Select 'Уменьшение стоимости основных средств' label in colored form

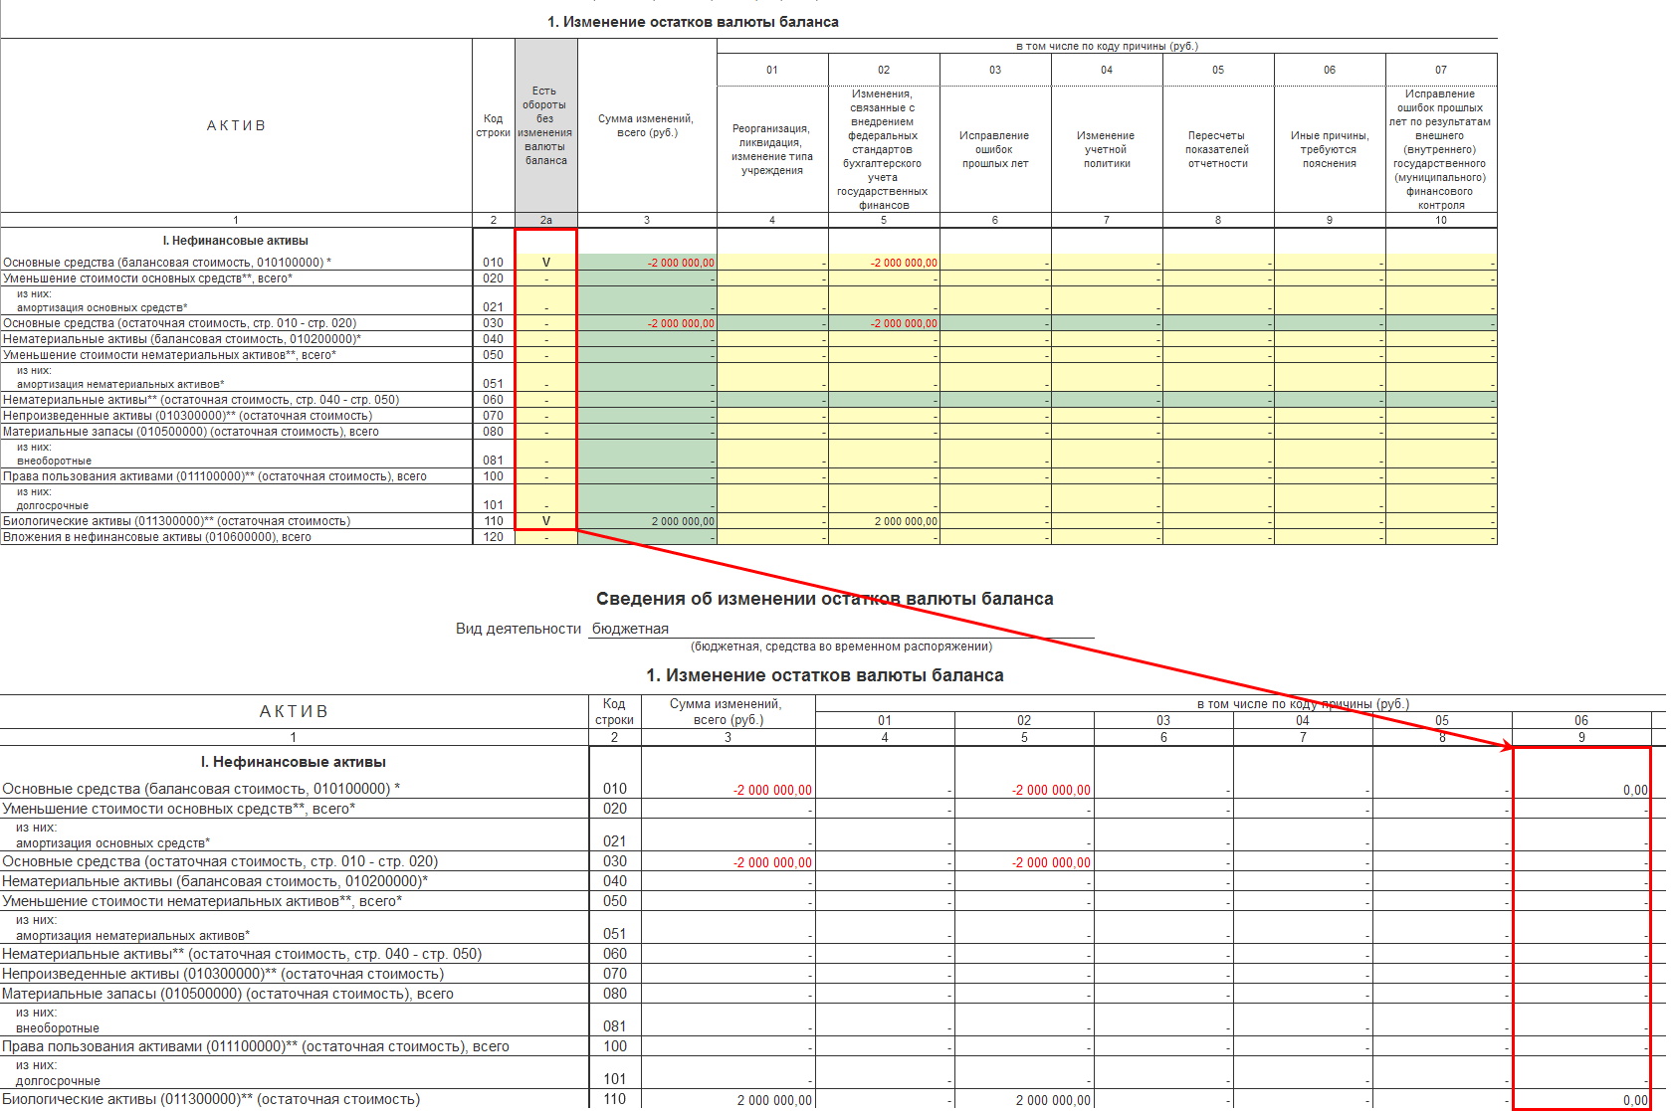pyautogui.click(x=147, y=278)
